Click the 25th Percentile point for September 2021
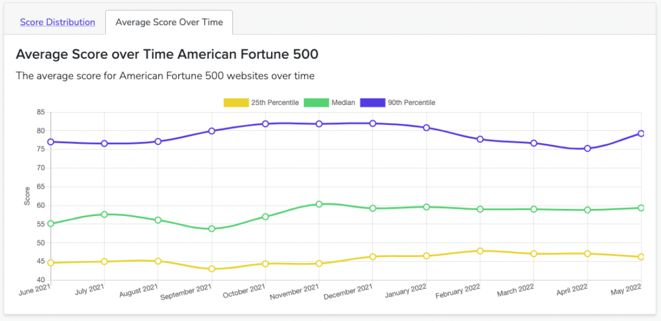 pyautogui.click(x=212, y=269)
